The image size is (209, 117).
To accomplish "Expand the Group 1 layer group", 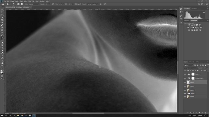I will tap(187, 93).
